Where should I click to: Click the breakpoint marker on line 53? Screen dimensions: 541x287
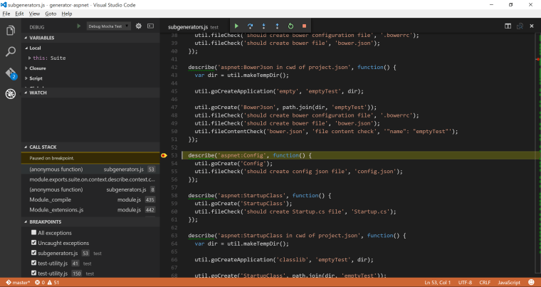[x=164, y=155]
